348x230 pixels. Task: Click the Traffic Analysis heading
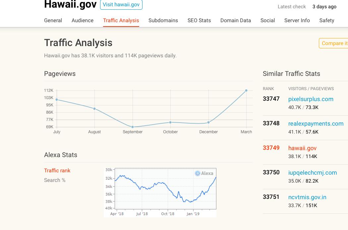(78, 43)
